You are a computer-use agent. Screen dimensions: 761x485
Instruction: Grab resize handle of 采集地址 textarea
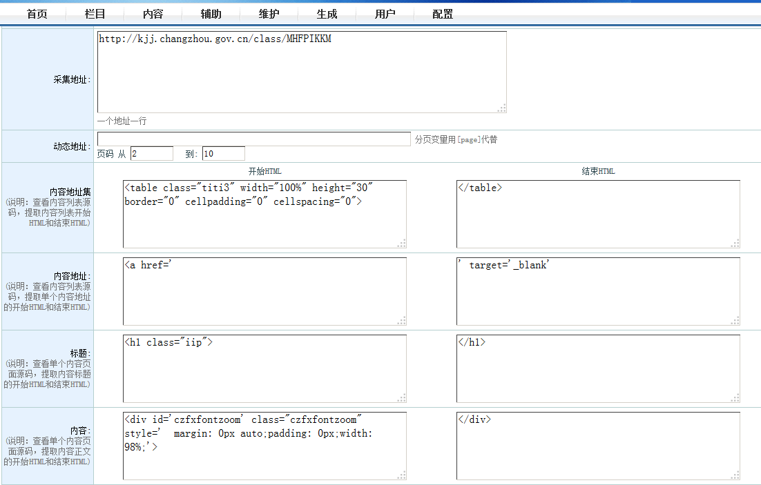pyautogui.click(x=502, y=108)
